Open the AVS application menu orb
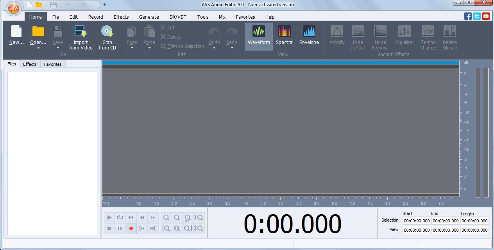This screenshot has width=494, height=250. tap(14, 8)
